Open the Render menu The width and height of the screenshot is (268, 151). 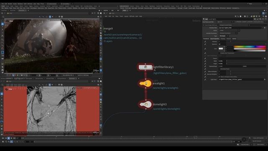(10, 4)
